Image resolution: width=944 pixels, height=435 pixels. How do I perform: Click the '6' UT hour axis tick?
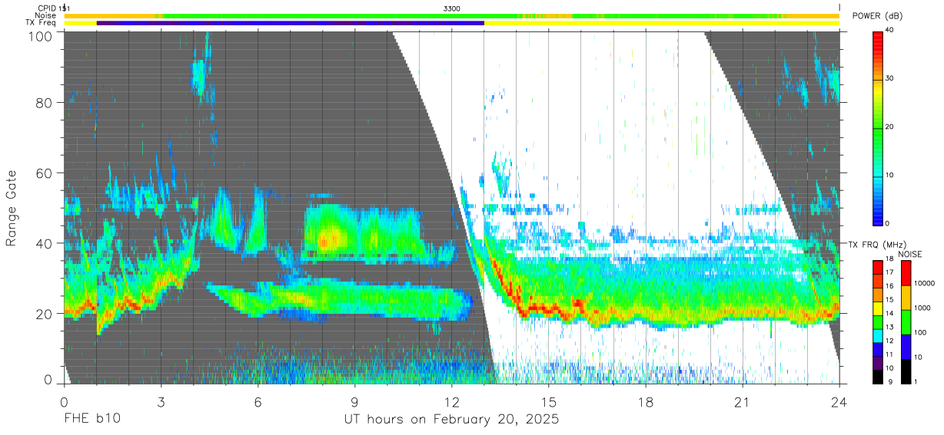point(258,401)
